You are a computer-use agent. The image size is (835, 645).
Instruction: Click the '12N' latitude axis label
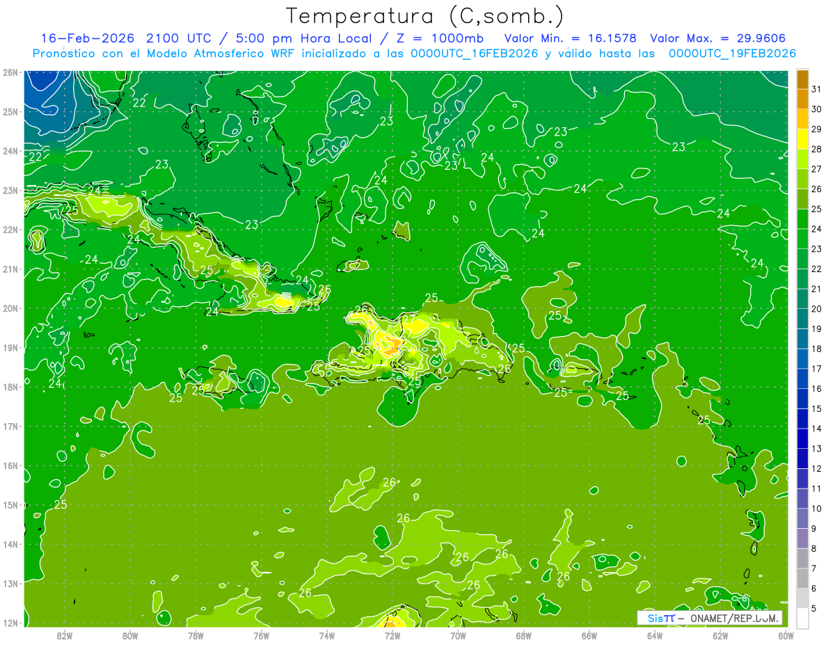(x=10, y=623)
